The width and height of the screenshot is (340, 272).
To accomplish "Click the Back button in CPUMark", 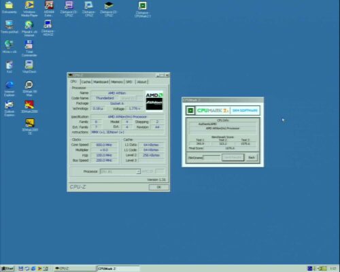I will pos(252,157).
